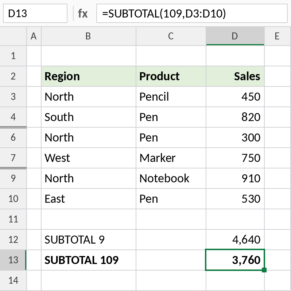
Task: Click the 750 sales value
Action: [235, 158]
